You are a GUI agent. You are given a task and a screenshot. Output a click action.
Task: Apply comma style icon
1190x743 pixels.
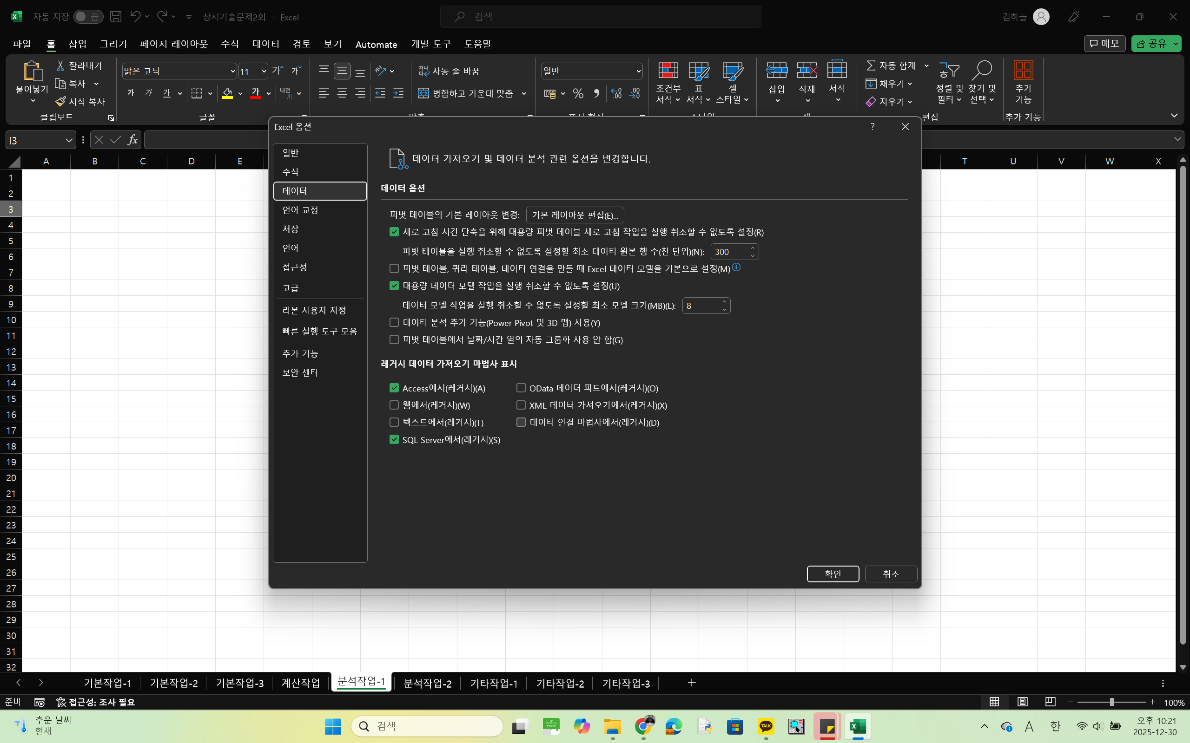point(596,93)
